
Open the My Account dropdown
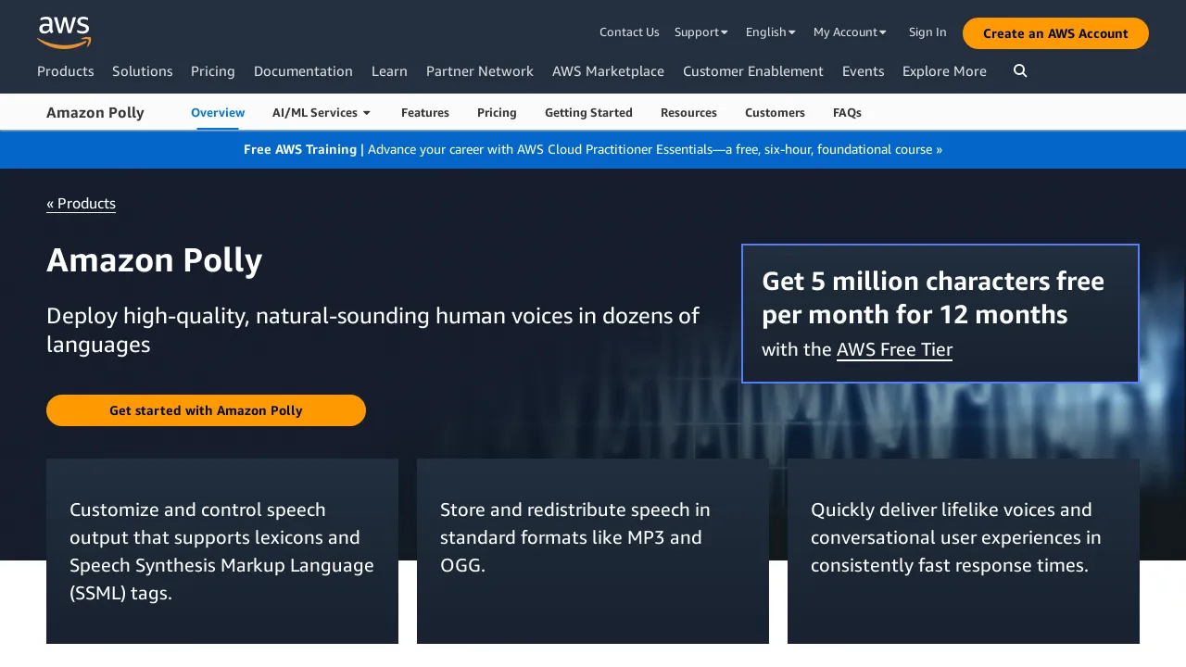tap(850, 31)
